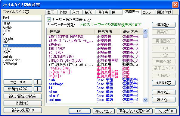Screen dimensions: 180x116
Task: Select IniFile in the file type list
Action: click(x=22, y=56)
